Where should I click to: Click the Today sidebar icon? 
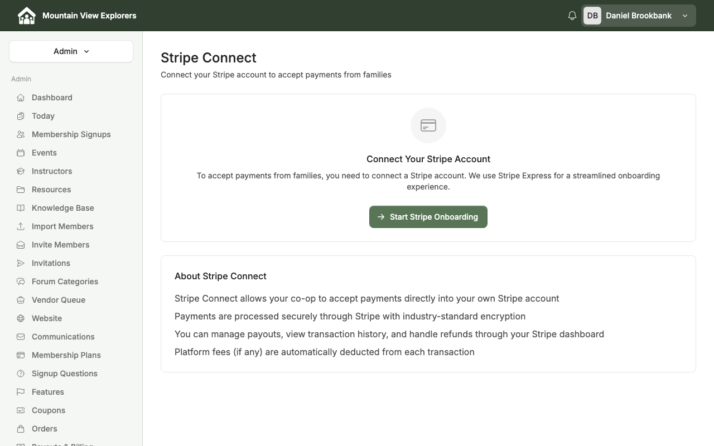21,116
